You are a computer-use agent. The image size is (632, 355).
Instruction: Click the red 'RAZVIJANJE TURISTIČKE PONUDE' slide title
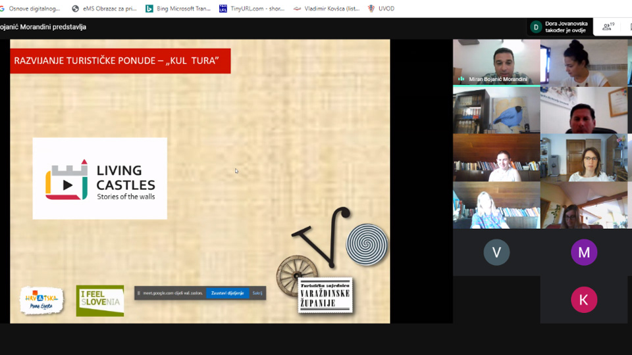pos(120,60)
